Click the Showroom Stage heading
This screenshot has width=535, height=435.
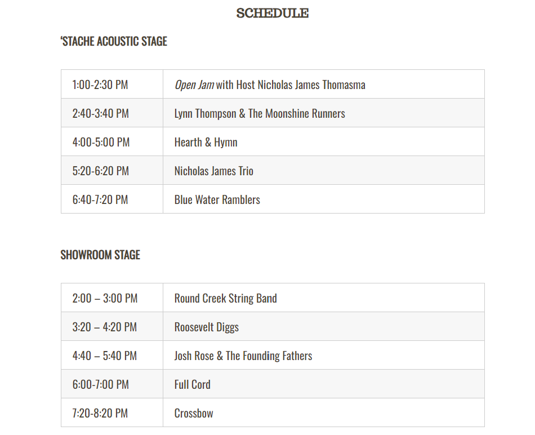pos(100,255)
